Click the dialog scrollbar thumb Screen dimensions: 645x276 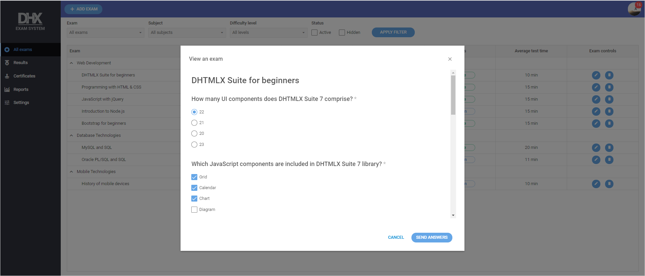click(453, 95)
